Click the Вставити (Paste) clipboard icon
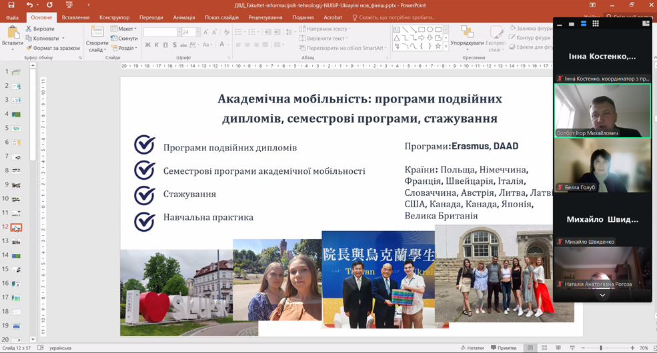Screen dimensions: 657x353 pos(12,32)
